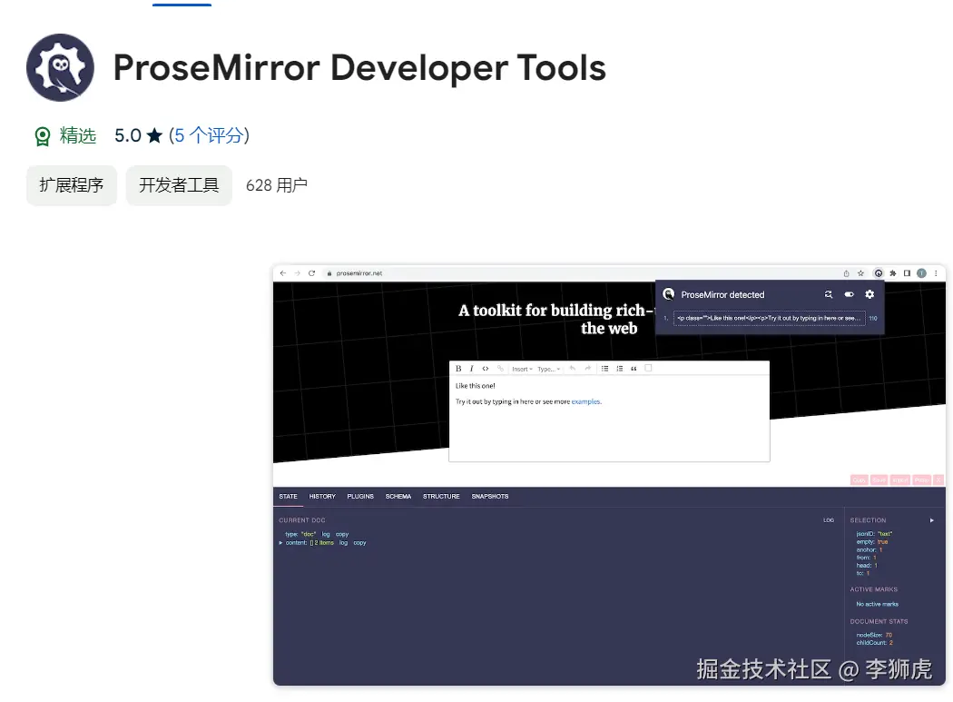Wrap in ordered list using the toolbar icon

(x=619, y=369)
